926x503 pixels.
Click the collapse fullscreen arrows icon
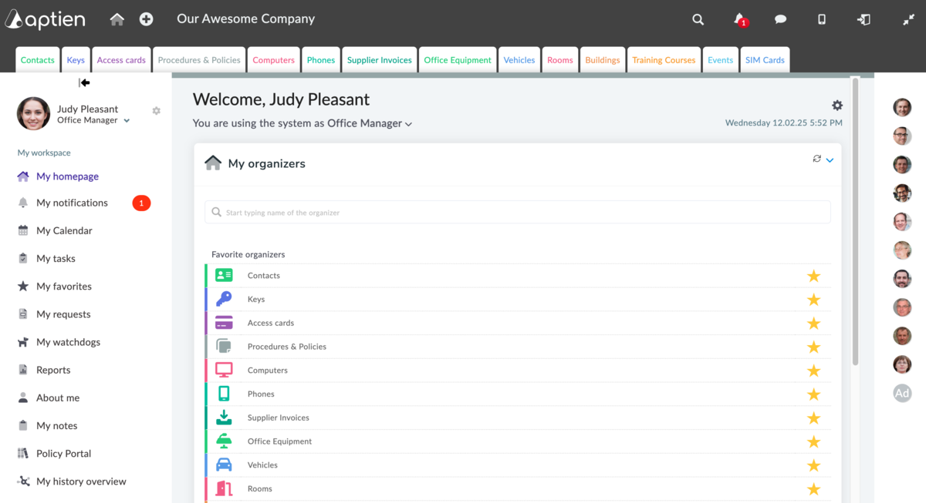[908, 19]
